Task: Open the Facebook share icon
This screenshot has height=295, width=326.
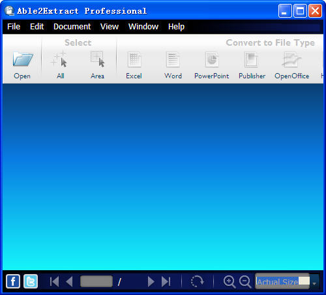Action: coord(13,281)
